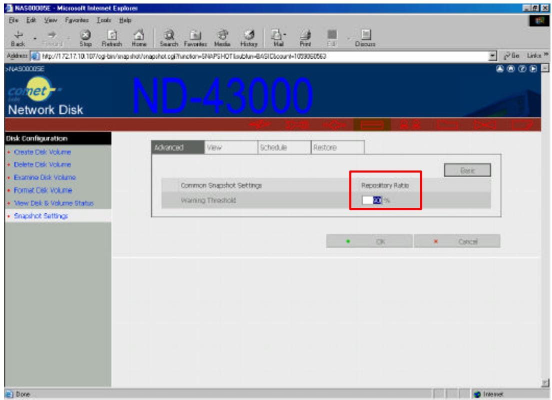This screenshot has width=552, height=400.
Task: Click the Discuss toolbar icon
Action: point(365,38)
